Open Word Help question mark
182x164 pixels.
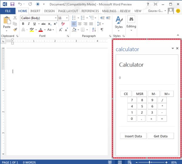click(x=148, y=4)
